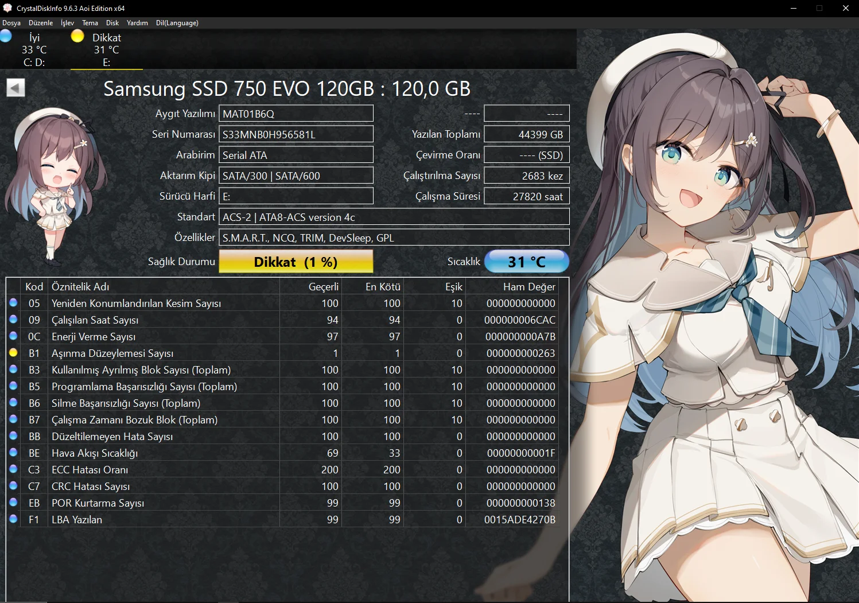Click the previous disk arrow button
Screen dimensions: 859x603
click(x=15, y=88)
